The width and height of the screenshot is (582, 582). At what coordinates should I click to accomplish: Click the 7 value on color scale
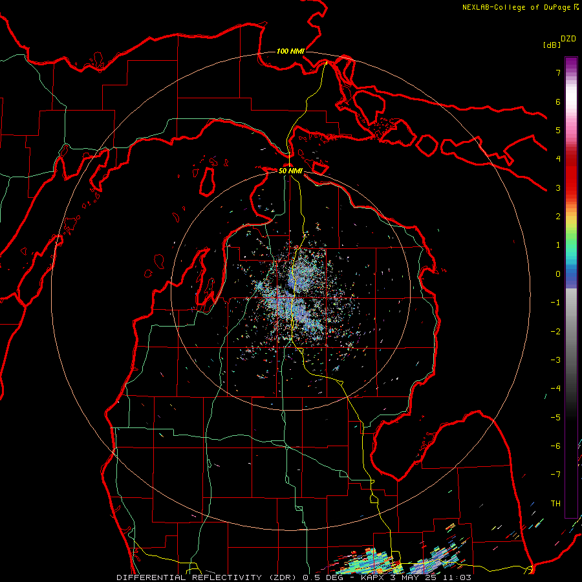pyautogui.click(x=558, y=72)
